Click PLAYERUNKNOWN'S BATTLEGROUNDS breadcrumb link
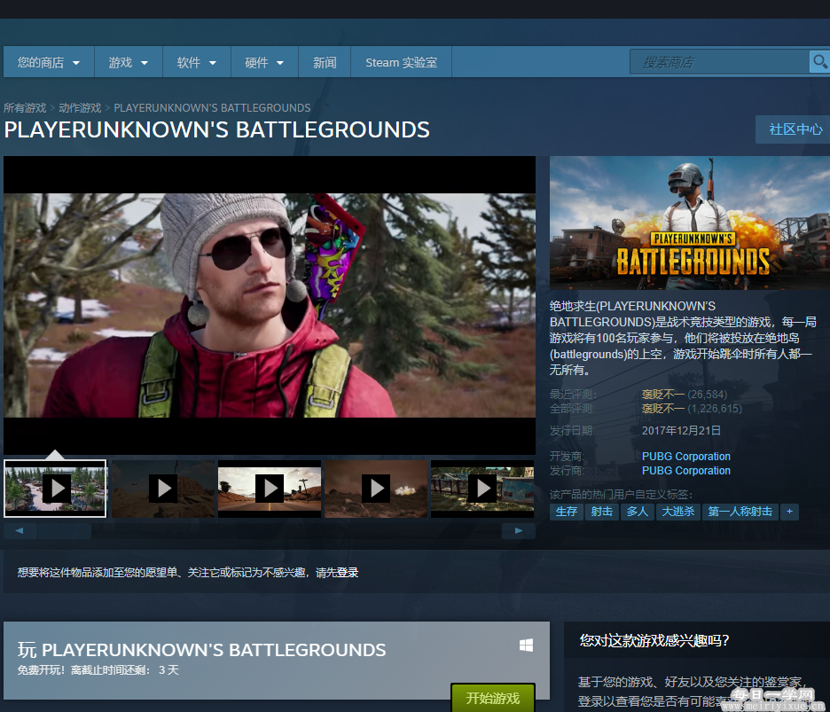 (212, 108)
